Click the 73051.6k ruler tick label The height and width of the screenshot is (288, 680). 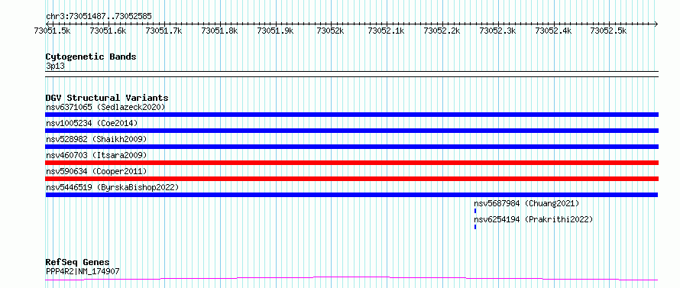[108, 31]
